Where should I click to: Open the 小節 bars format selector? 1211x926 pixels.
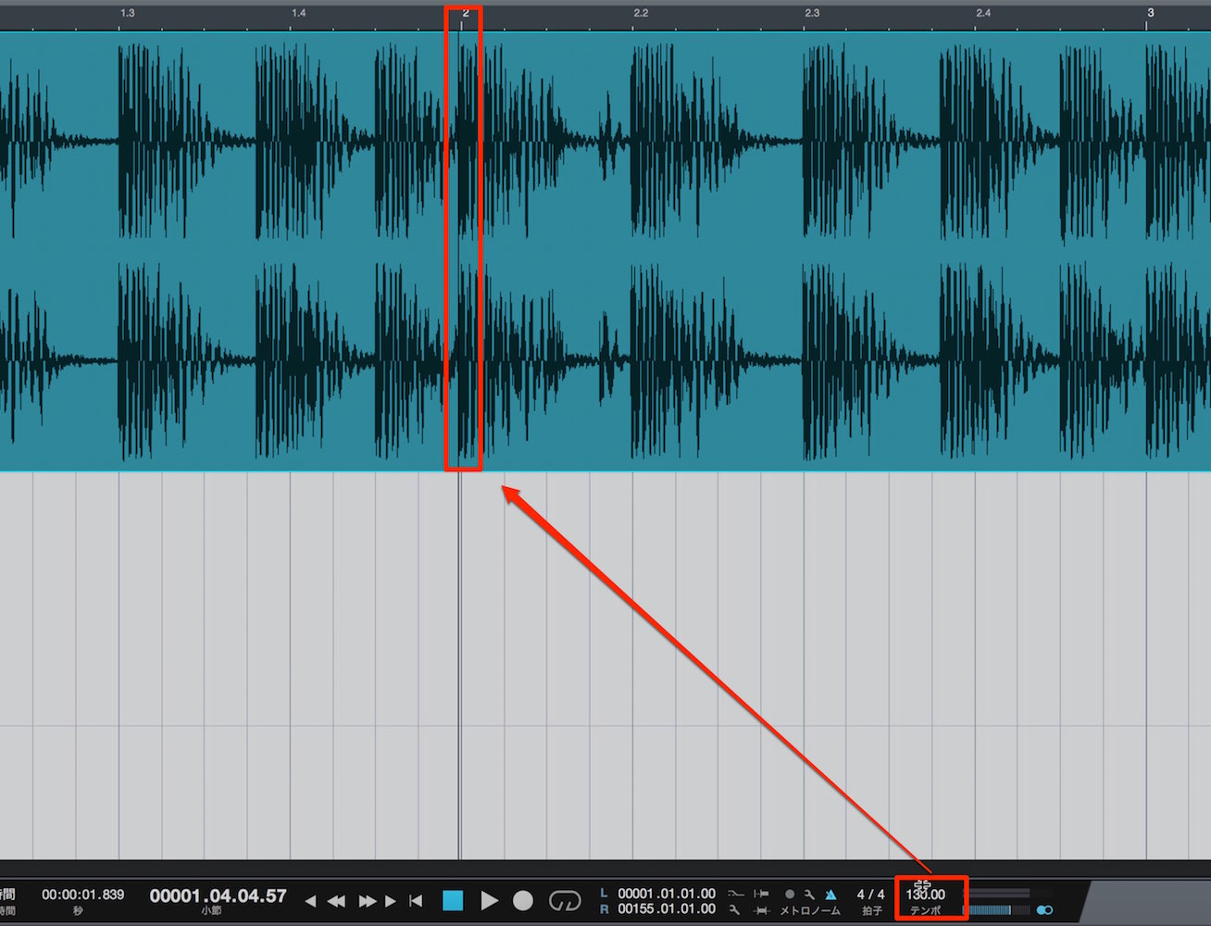211,911
